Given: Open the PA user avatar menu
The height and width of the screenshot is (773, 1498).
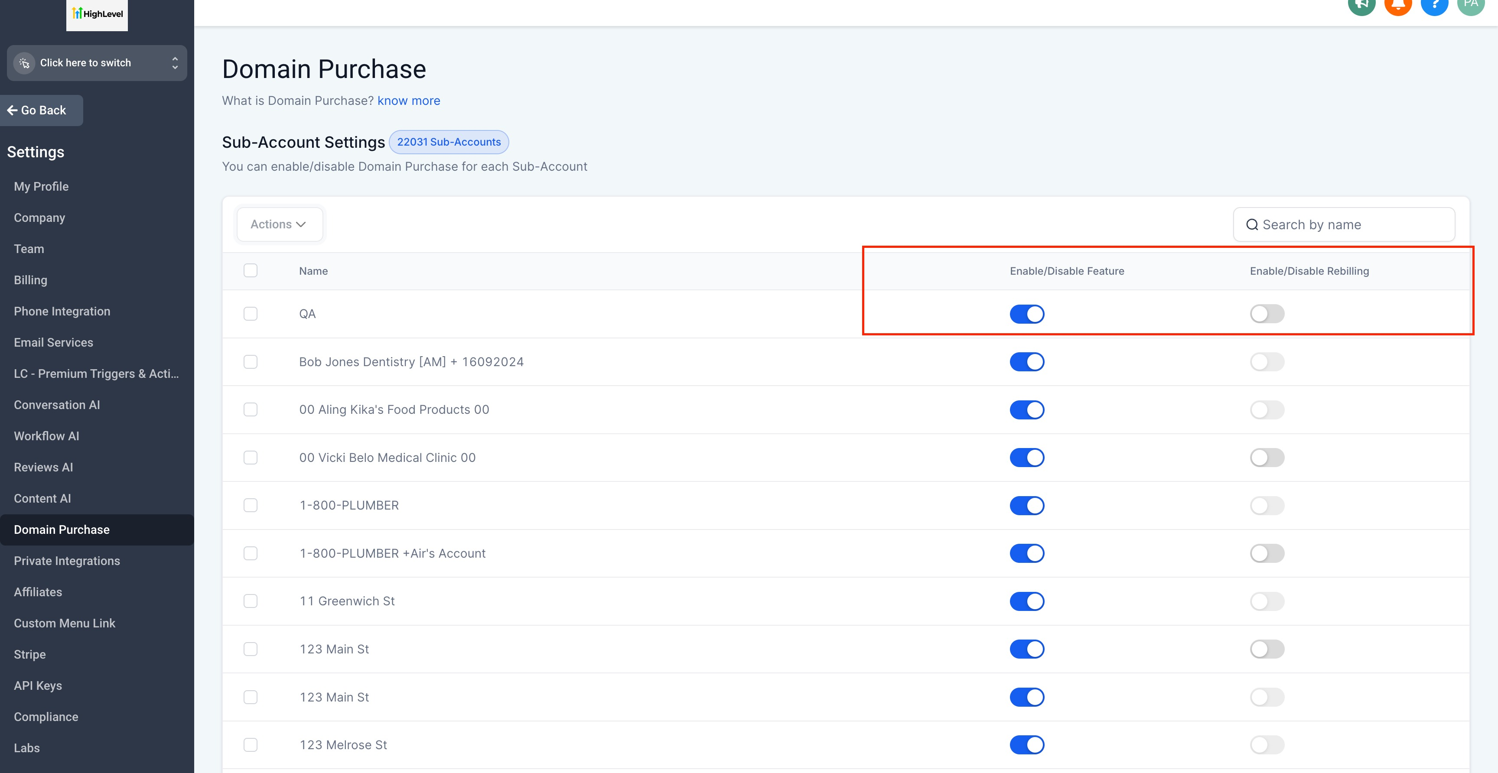Looking at the screenshot, I should pyautogui.click(x=1471, y=5).
